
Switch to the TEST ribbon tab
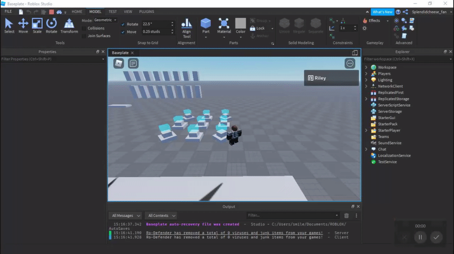[112, 12]
